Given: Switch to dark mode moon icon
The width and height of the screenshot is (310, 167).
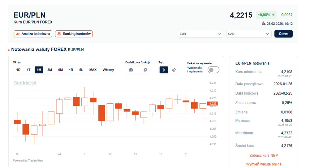Looking at the screenshot, I should pos(174,70).
